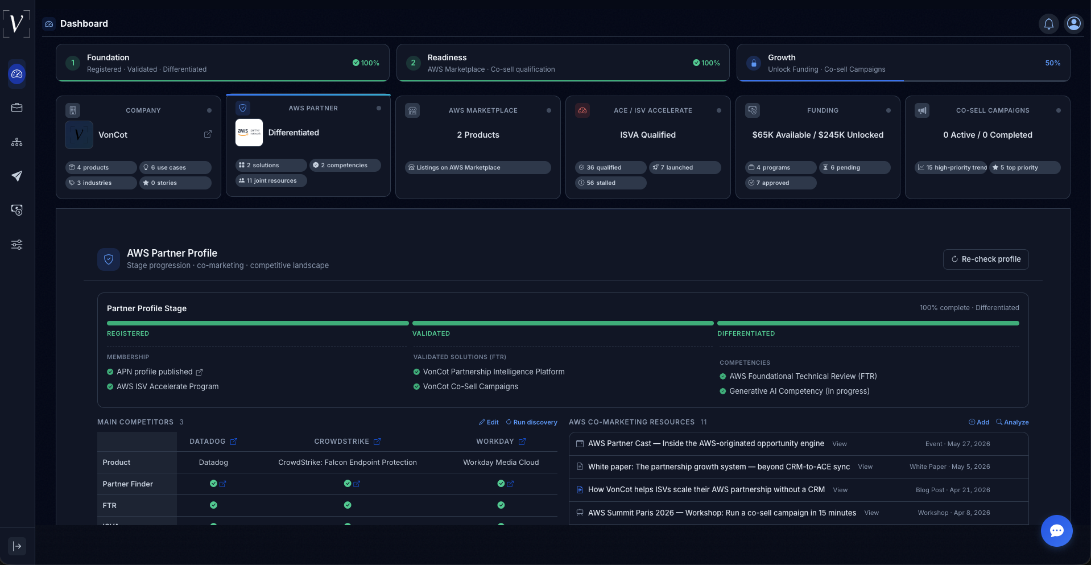Image resolution: width=1091 pixels, height=565 pixels.
Task: Select the Readiness stage card
Action: pyautogui.click(x=563, y=63)
